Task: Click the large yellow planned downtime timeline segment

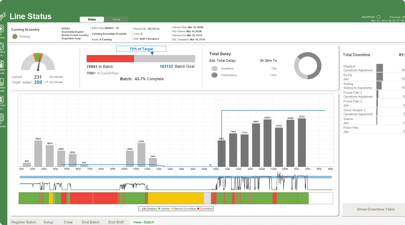Action: coord(176,198)
